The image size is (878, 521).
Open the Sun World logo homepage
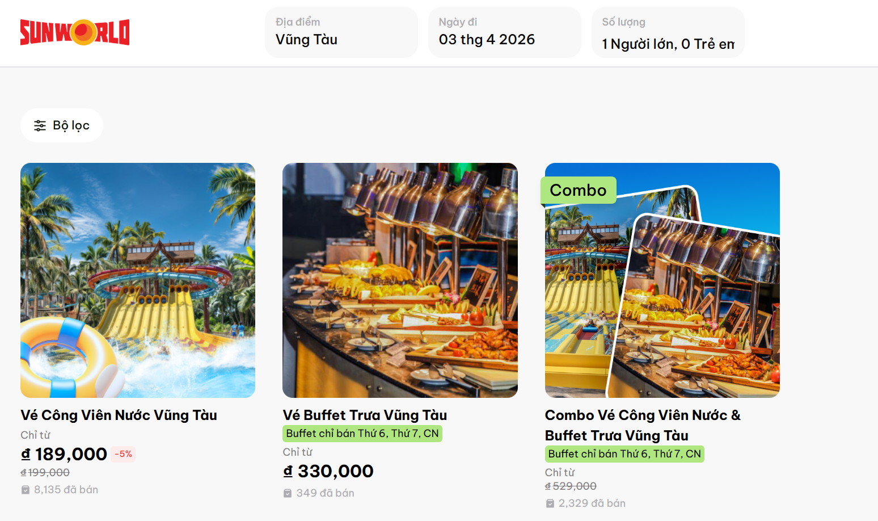click(75, 32)
